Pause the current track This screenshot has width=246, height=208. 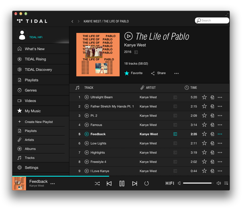click(122, 184)
